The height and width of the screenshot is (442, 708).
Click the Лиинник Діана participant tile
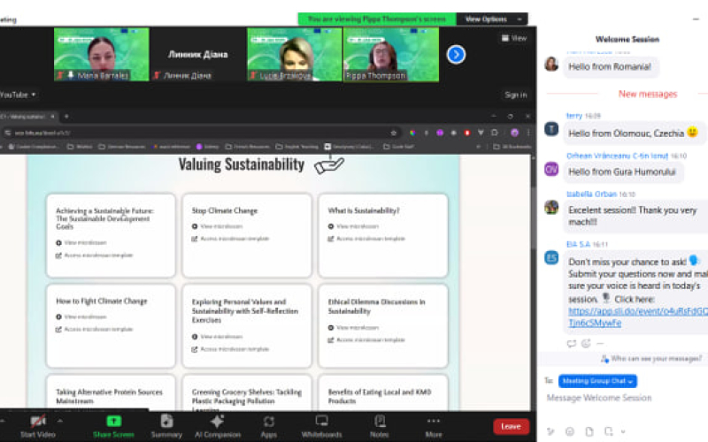click(x=197, y=54)
